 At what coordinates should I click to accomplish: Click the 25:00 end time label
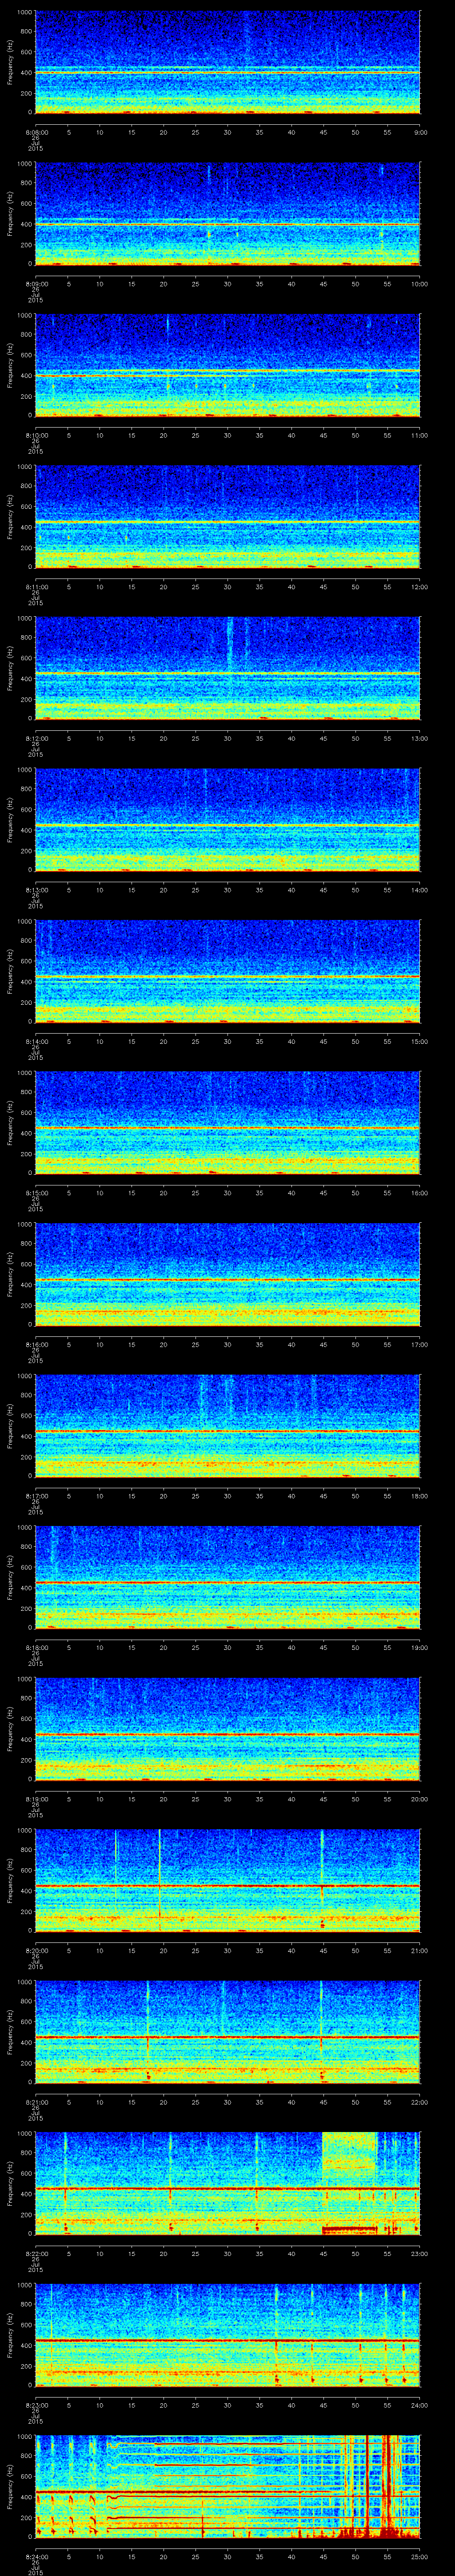point(420,2556)
